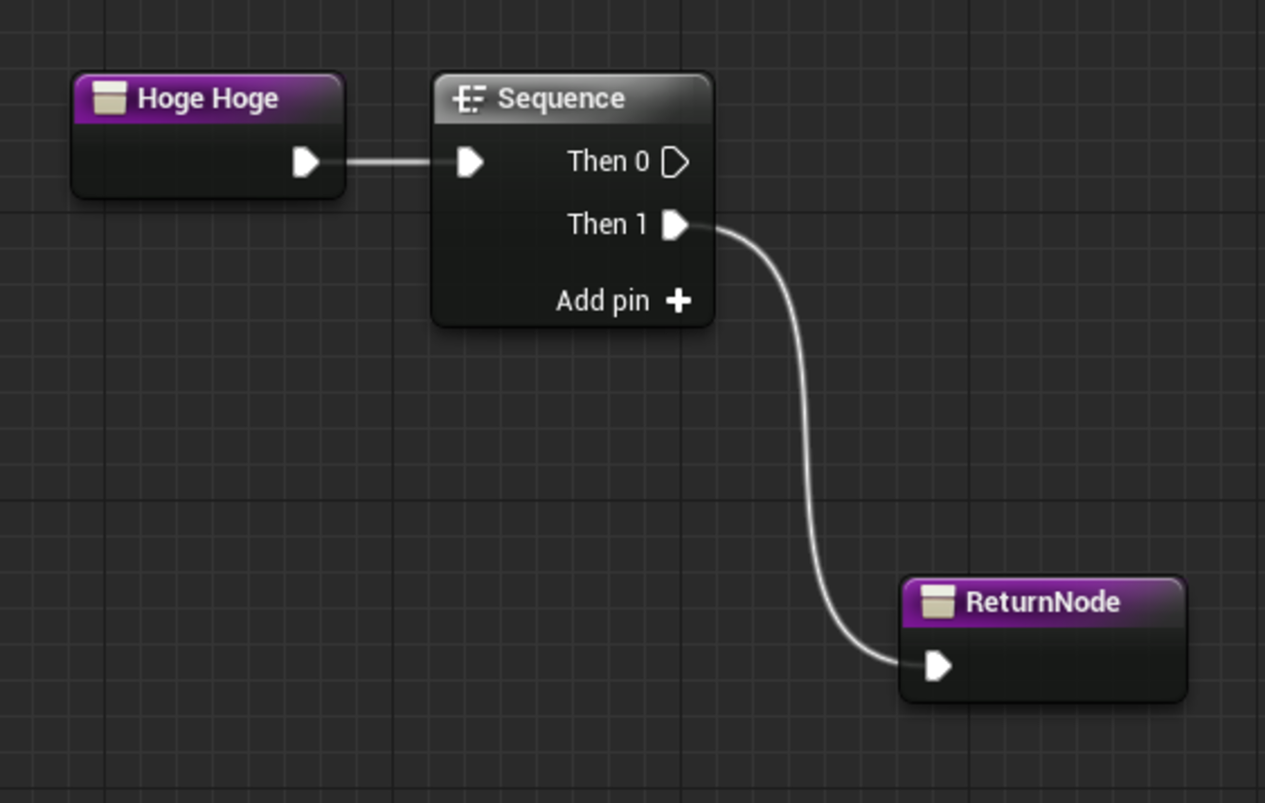Click the unconnected Then 0 output pin
1265x803 pixels.
coord(674,162)
